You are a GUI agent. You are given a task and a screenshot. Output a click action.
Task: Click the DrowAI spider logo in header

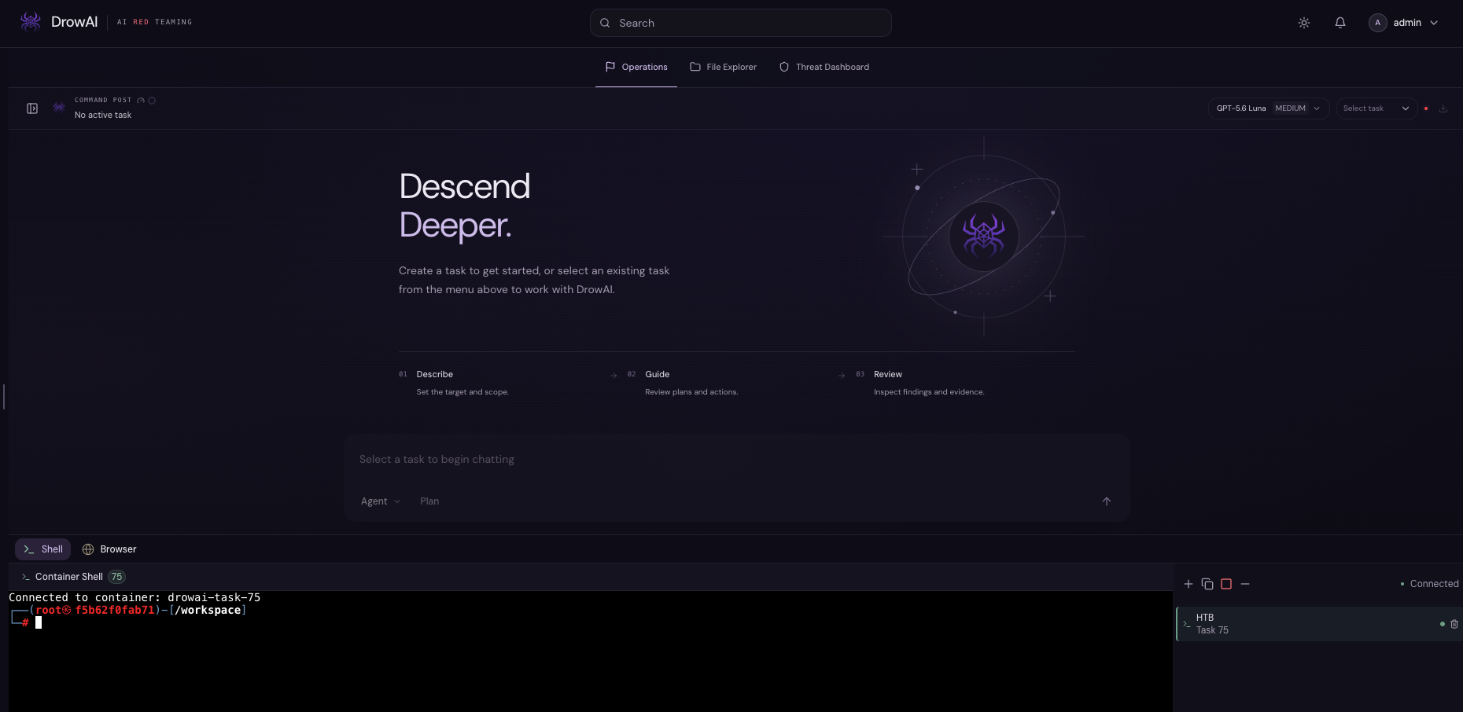pos(31,21)
